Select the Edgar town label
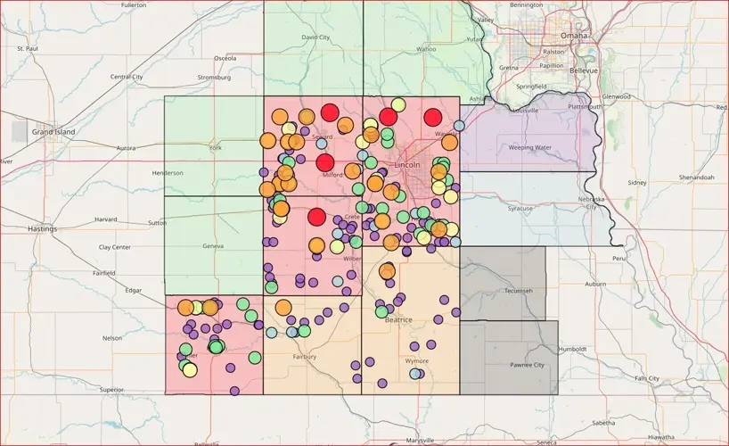Image resolution: width=729 pixels, height=446 pixels. [133, 290]
